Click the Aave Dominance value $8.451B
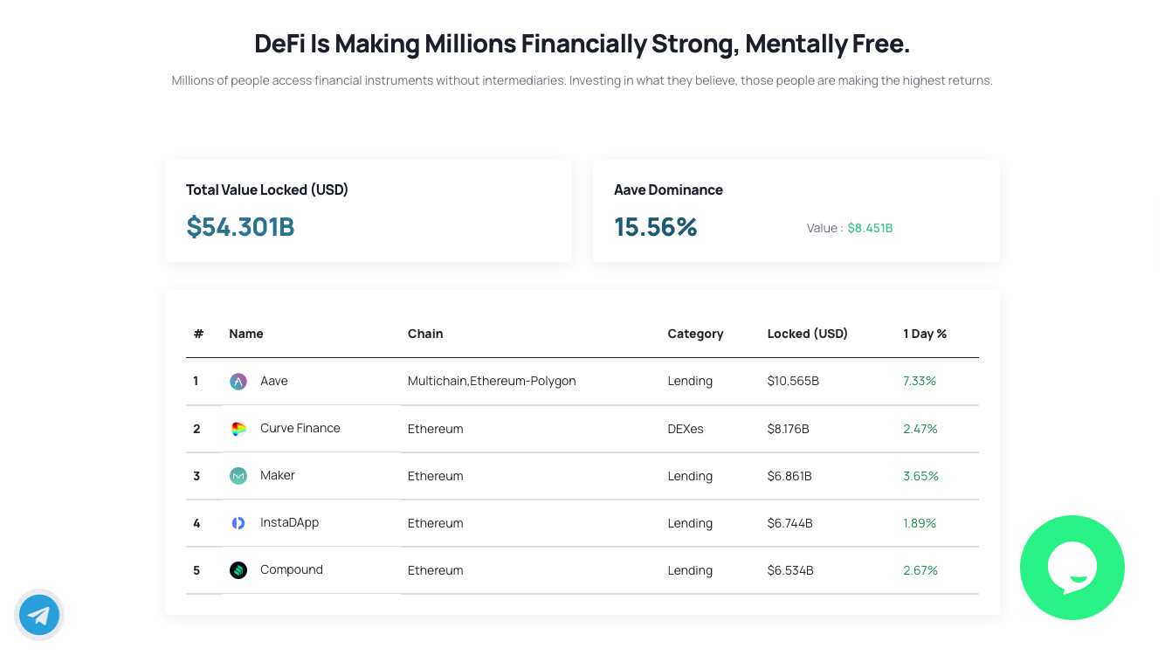1165x655 pixels. pos(870,228)
